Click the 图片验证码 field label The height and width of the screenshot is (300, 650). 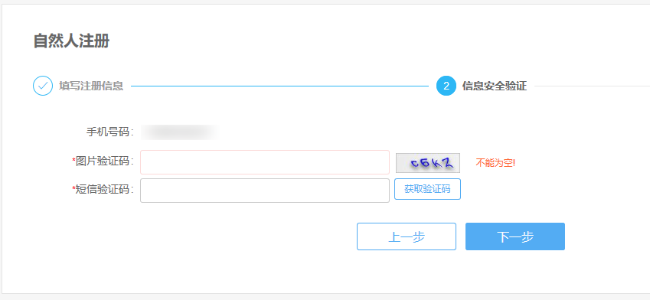click(x=105, y=161)
